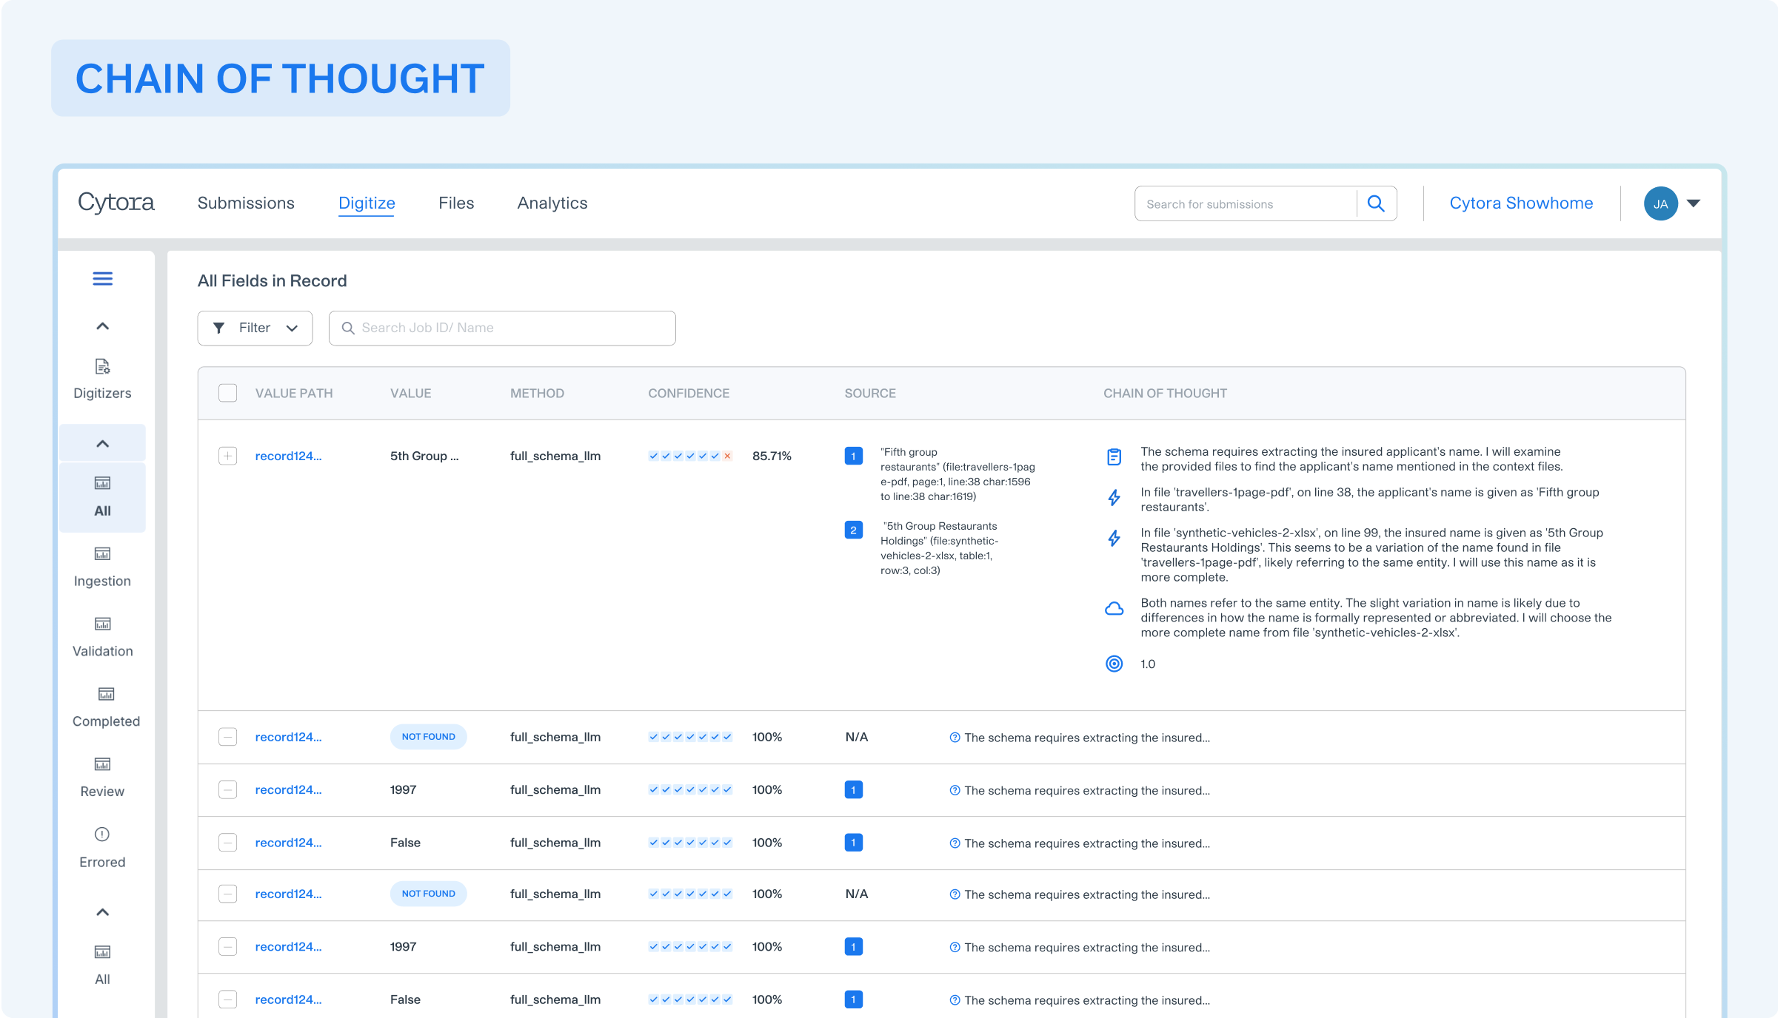Open the hamburger menu in sidebar
This screenshot has width=1778, height=1018.
pyautogui.click(x=102, y=279)
